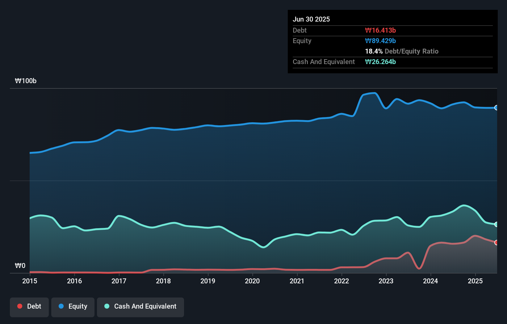Screen dimensions: 507x324
Task: Select the 2020 axis label
Action: (252, 281)
